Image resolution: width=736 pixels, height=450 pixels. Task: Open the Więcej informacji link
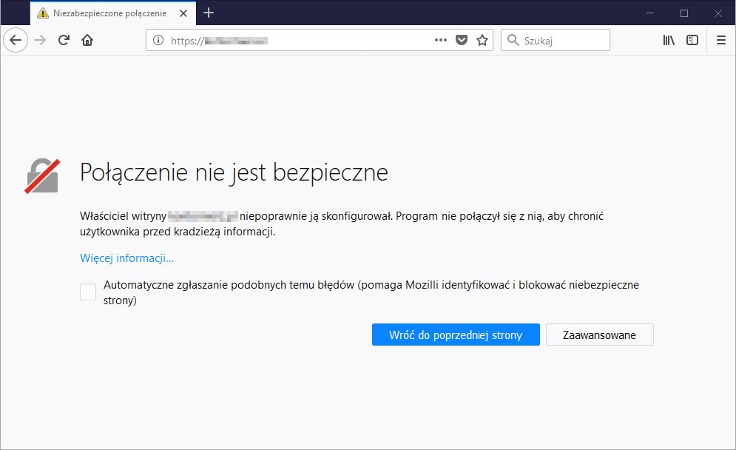point(126,258)
